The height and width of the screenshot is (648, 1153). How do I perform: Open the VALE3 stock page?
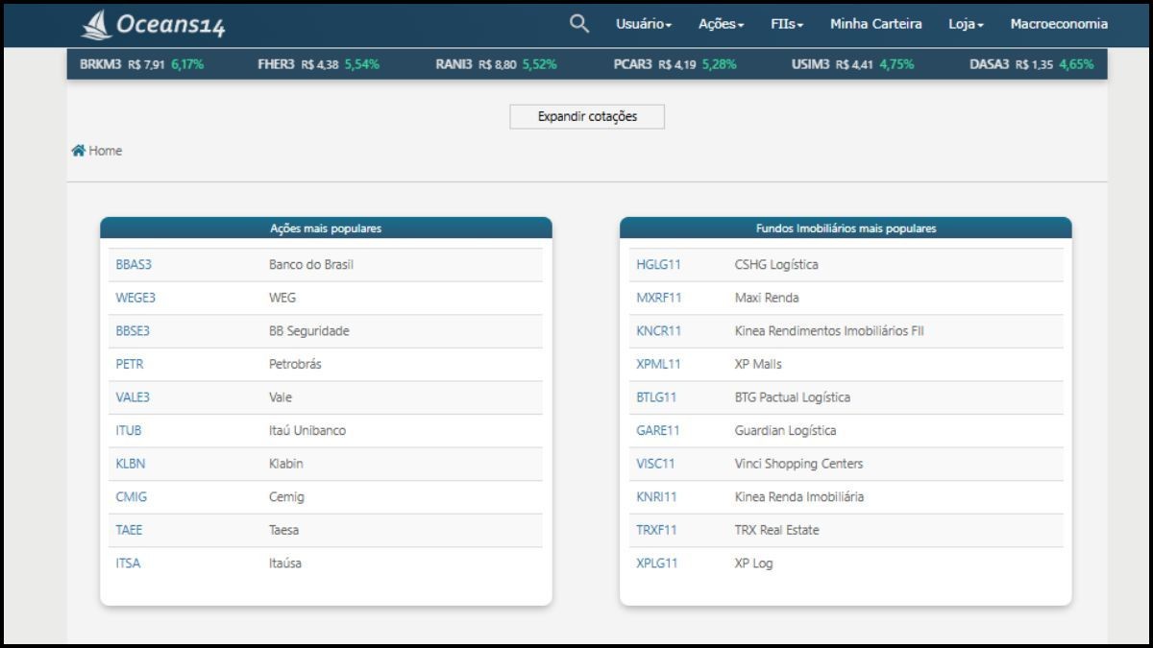click(x=133, y=397)
